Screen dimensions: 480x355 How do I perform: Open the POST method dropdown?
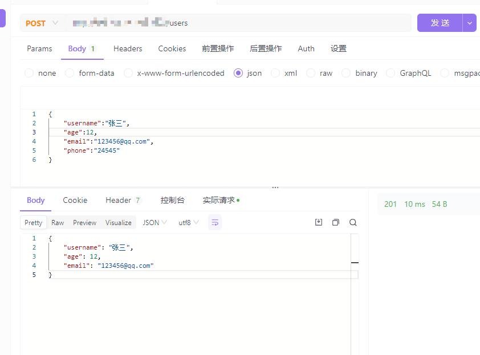(42, 23)
